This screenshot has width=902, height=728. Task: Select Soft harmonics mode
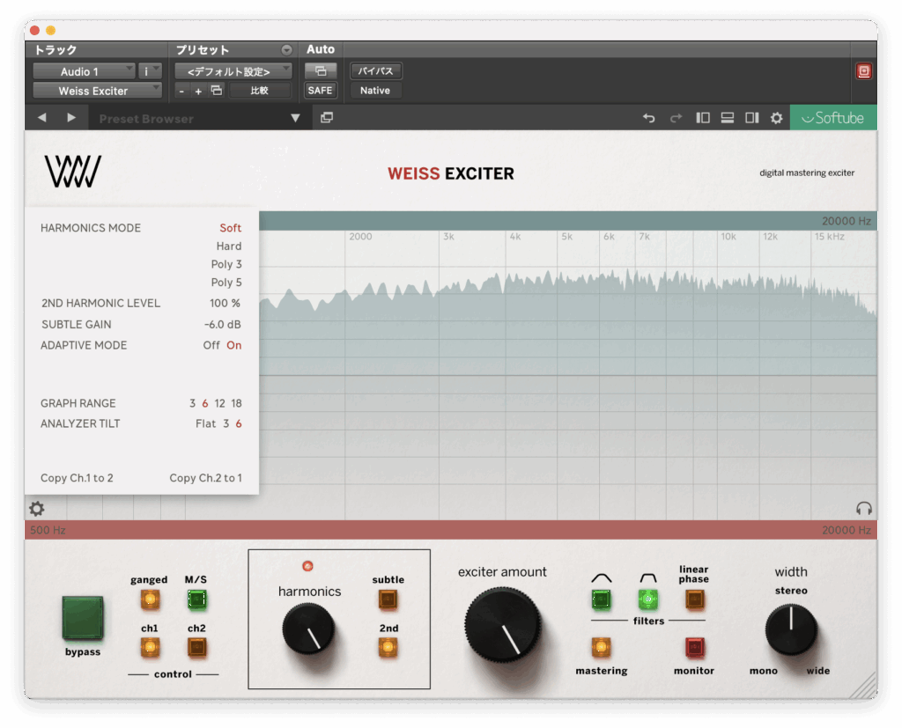(230, 228)
